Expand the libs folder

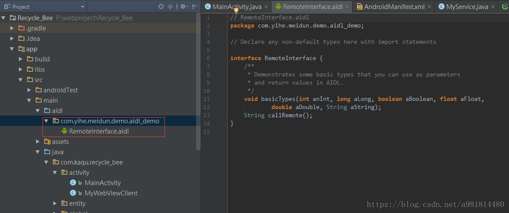21,70
